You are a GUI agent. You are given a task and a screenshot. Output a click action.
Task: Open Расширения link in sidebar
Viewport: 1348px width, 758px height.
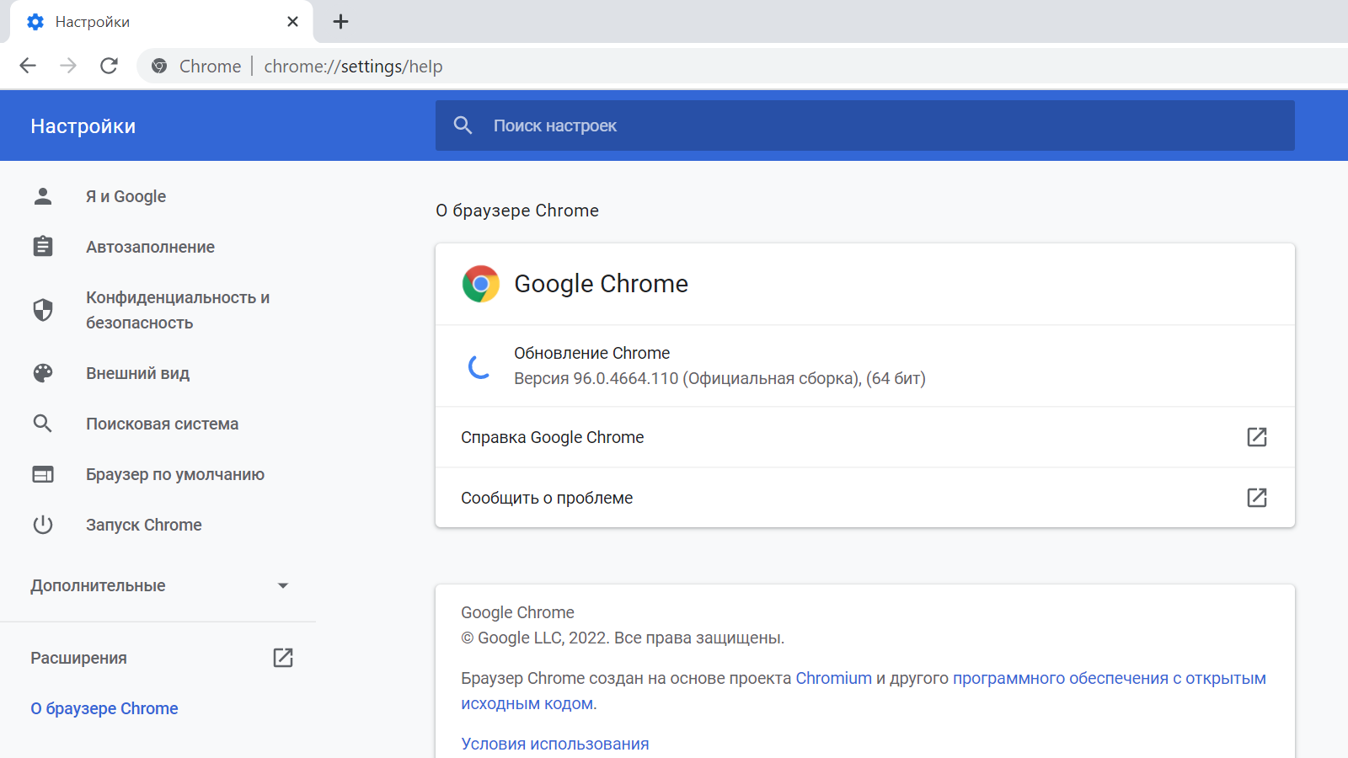coord(78,658)
